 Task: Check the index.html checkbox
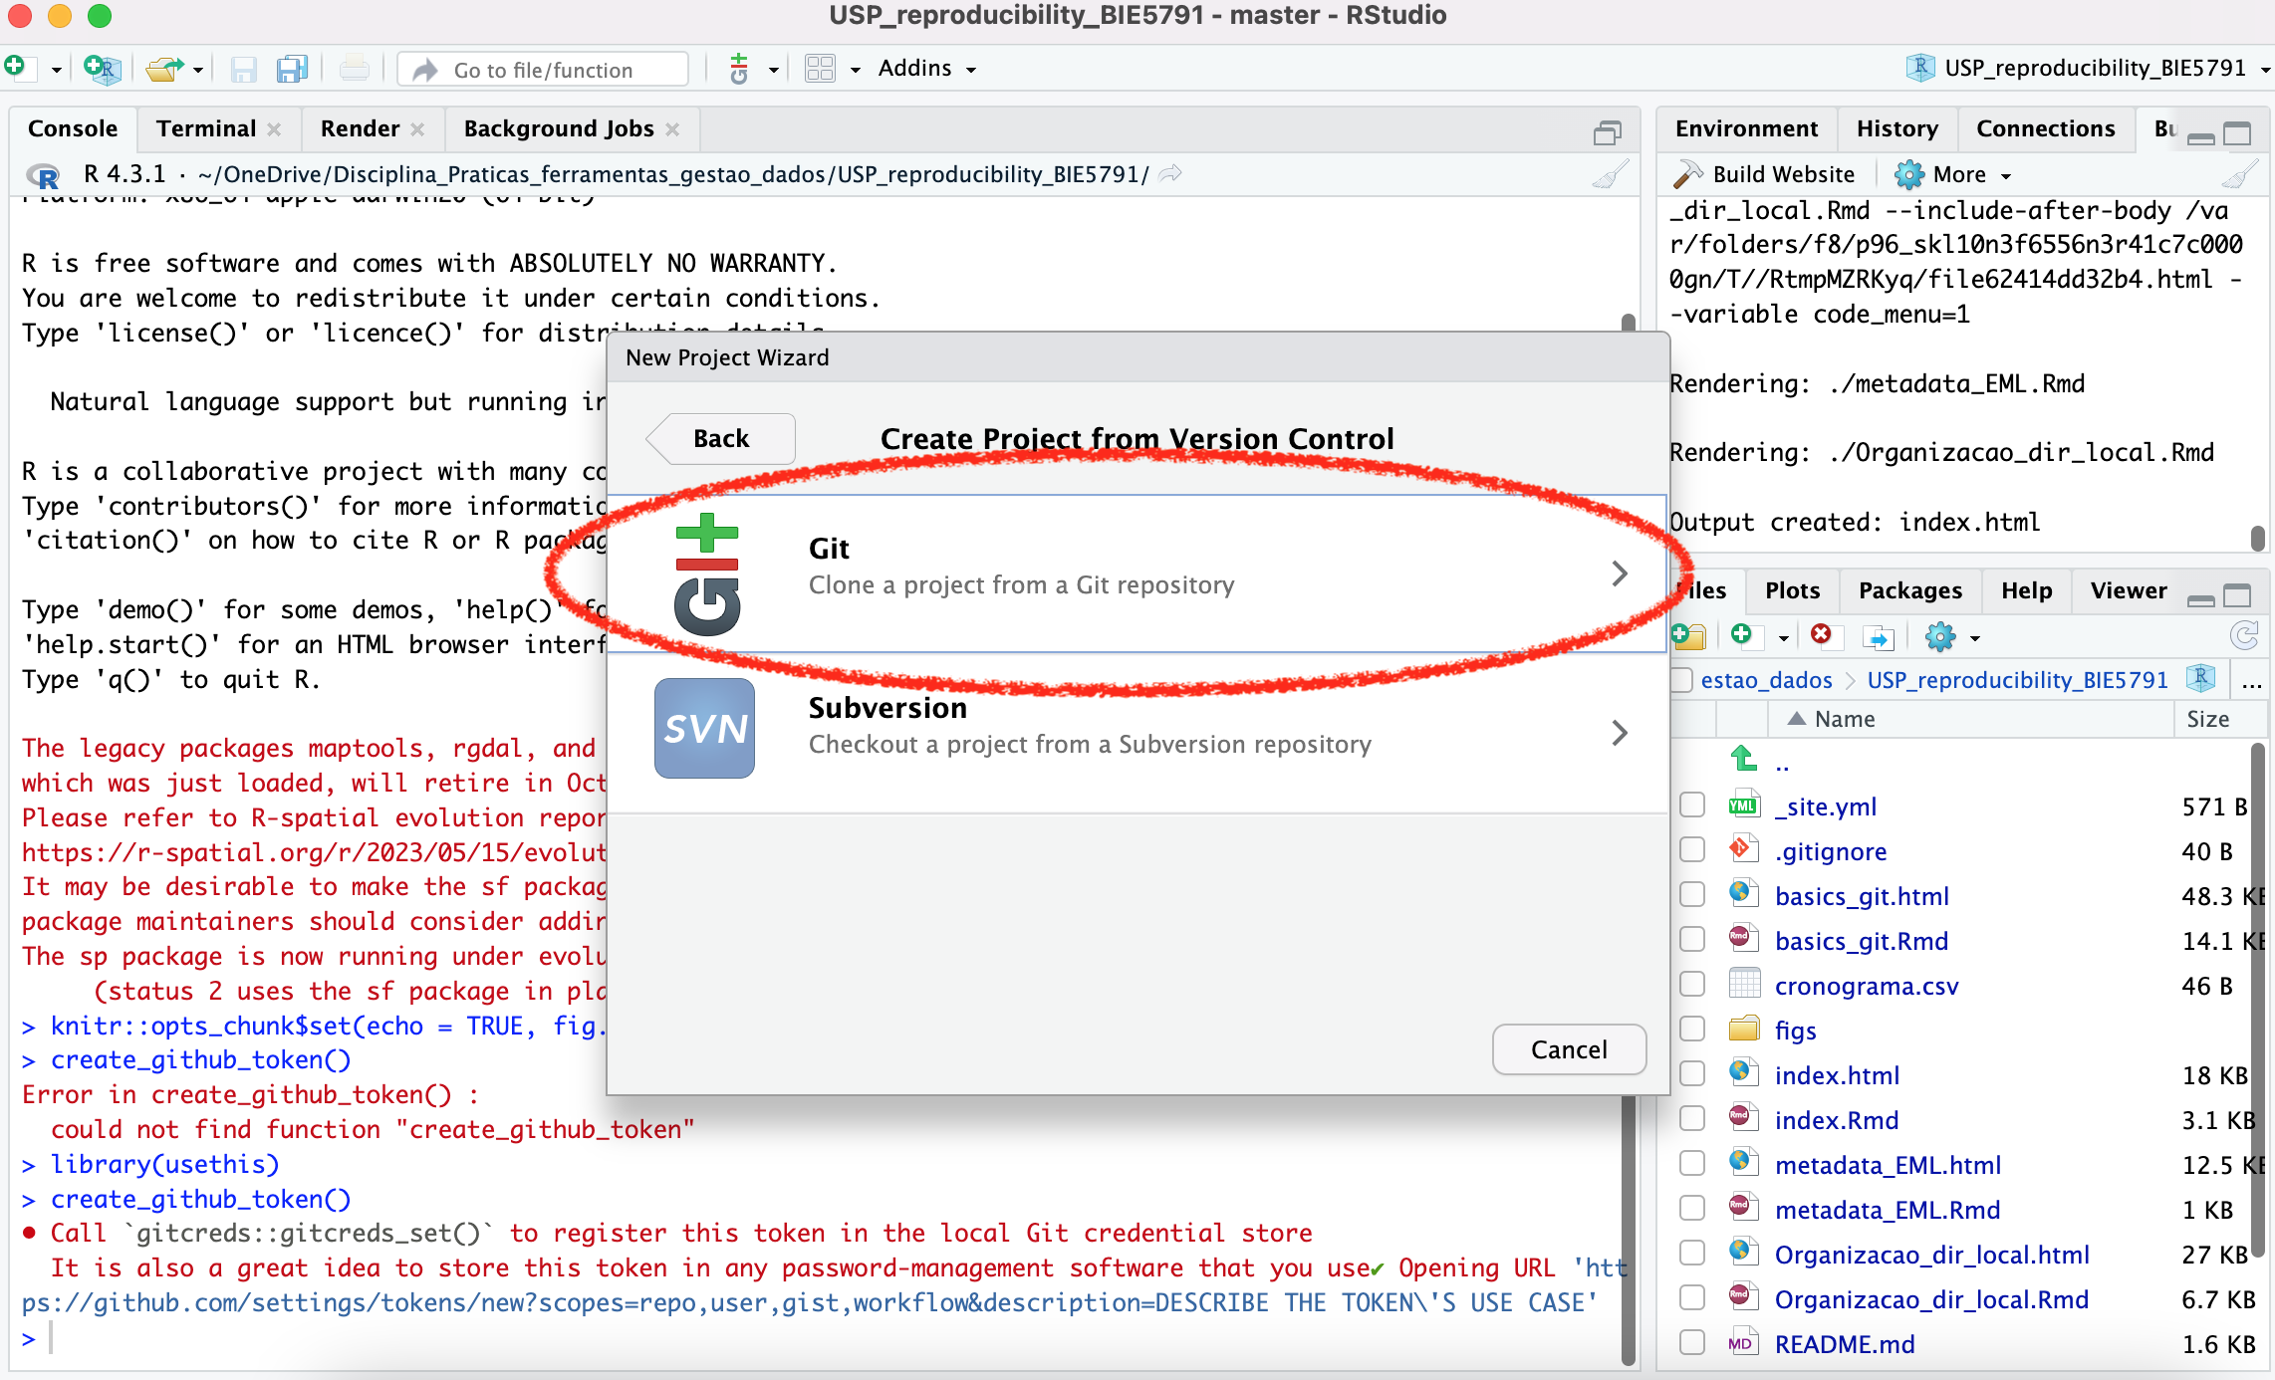[x=1692, y=1073]
